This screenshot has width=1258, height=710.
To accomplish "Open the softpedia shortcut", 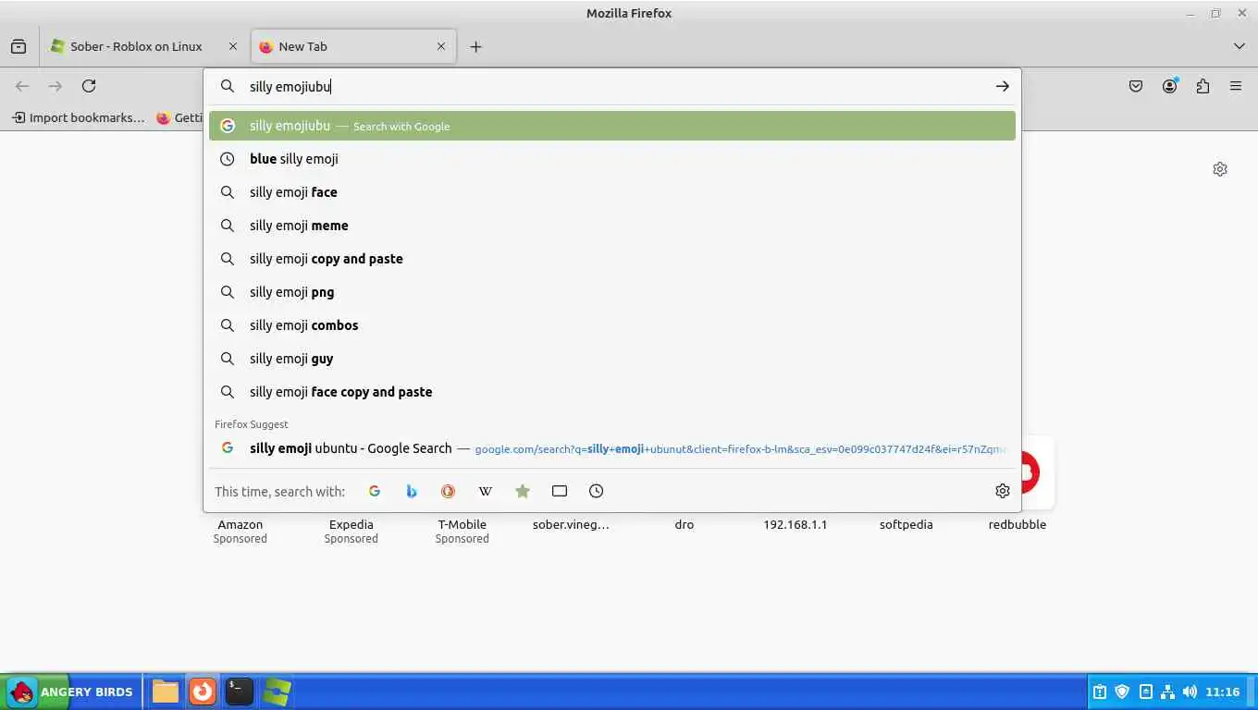I will tap(906, 524).
